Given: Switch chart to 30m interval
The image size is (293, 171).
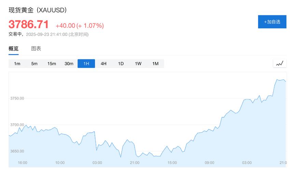Looking at the screenshot, I should point(69,64).
